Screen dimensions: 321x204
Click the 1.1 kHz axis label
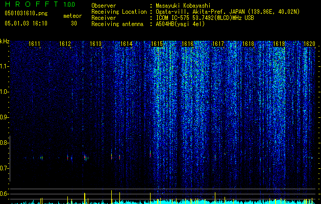click(x=4, y=66)
